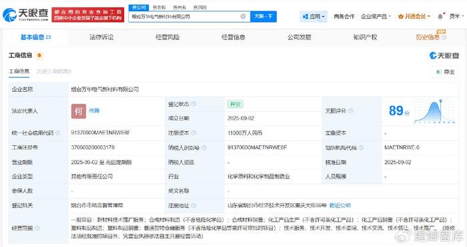This screenshot has height=247, width=467.
Task: Click the red 何 avatar thumbnail
Action: click(79, 111)
